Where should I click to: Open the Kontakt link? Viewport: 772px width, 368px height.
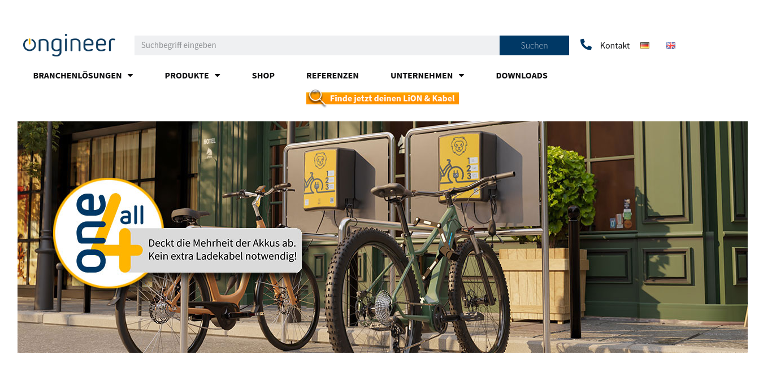click(615, 46)
